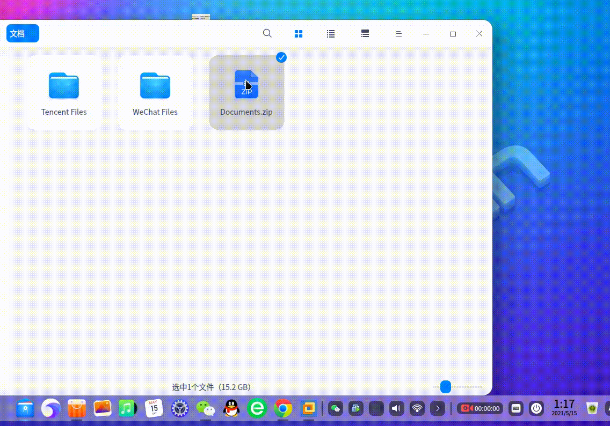The image size is (610, 426).
Task: Launch Google Chrome from the dock
Action: coord(283,409)
